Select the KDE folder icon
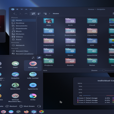Viewport: 114px width, 114px height. 92,41
